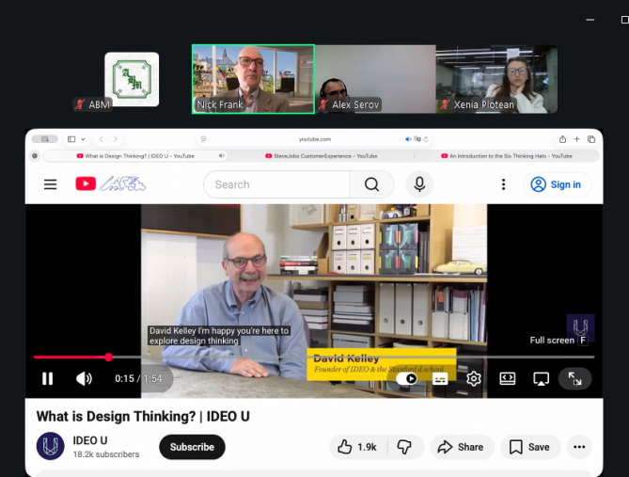Screen dimensions: 629x477
Task: Open more actions ellipsis below video
Action: pyautogui.click(x=579, y=447)
